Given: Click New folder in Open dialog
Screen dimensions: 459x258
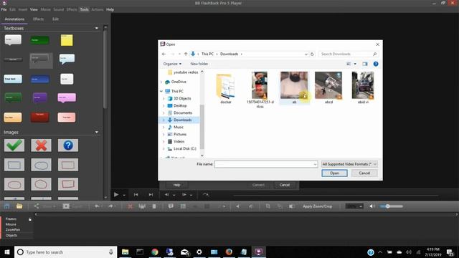Looking at the screenshot, I should pos(199,64).
